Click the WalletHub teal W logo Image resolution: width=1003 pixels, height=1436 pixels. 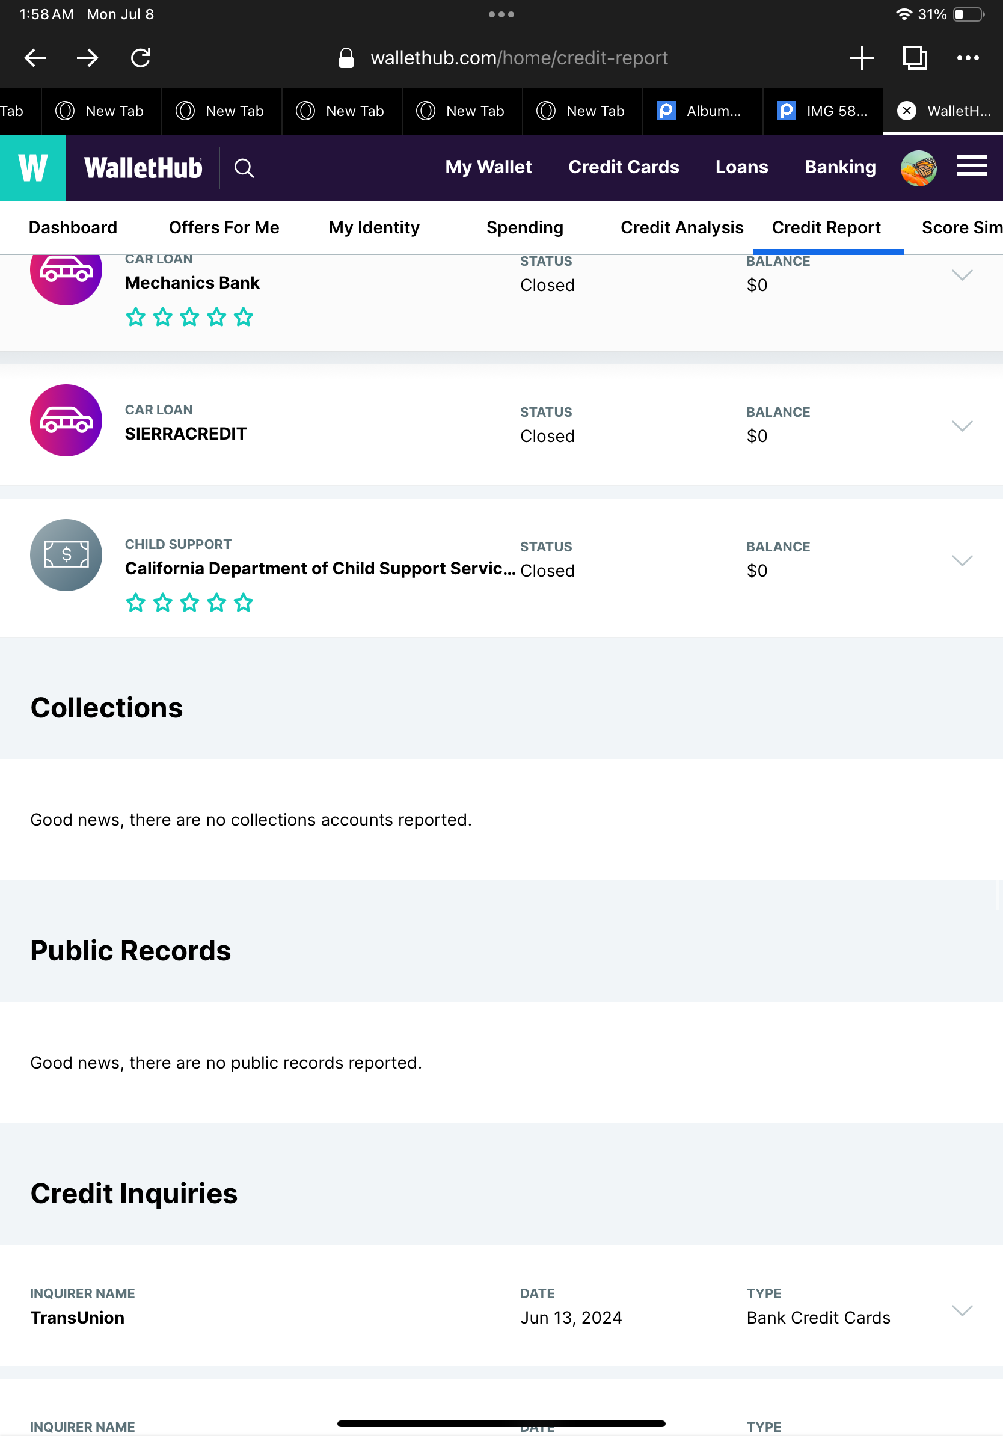(33, 168)
